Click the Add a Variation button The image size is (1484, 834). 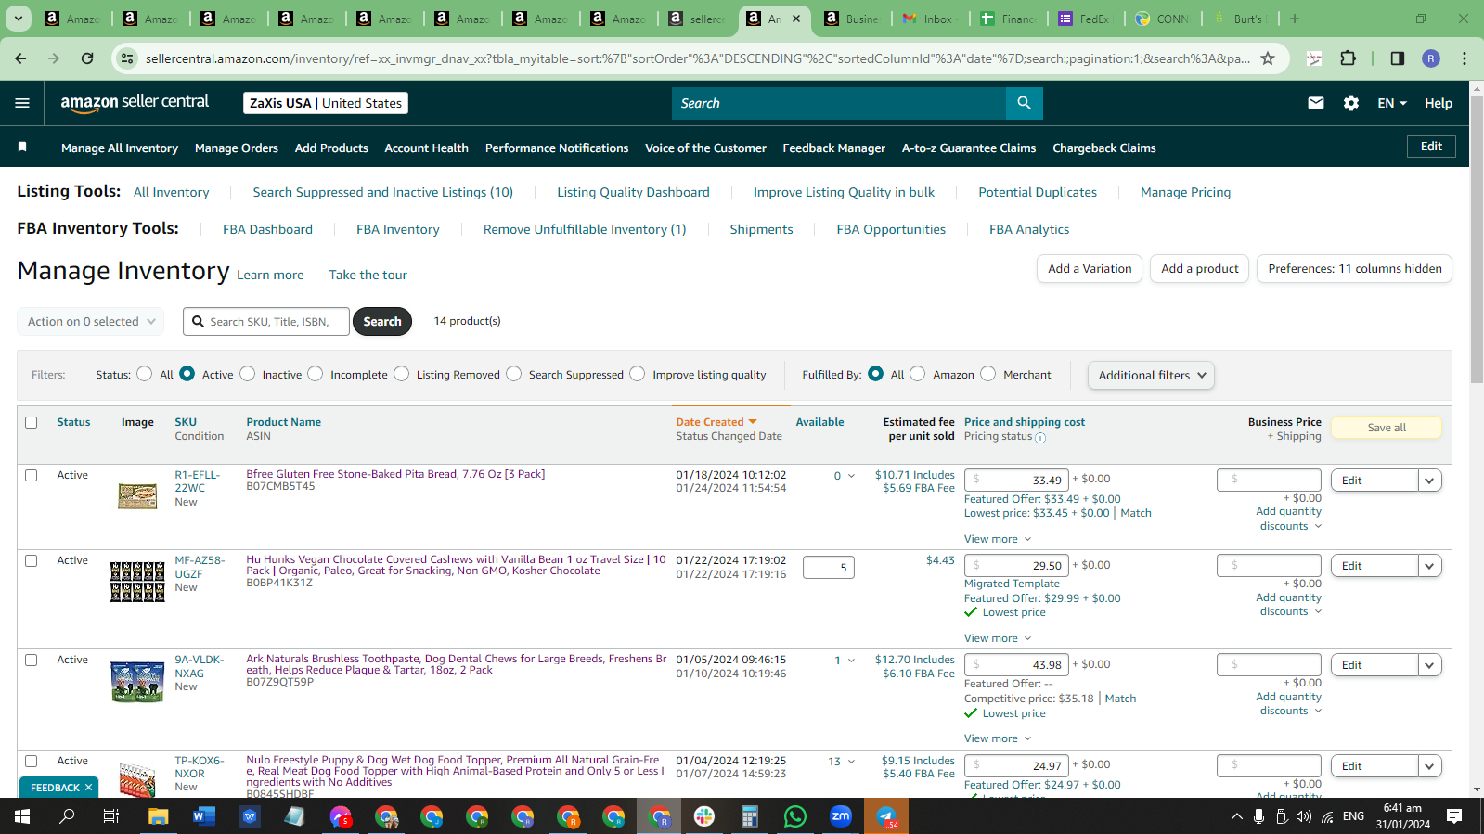click(1090, 269)
